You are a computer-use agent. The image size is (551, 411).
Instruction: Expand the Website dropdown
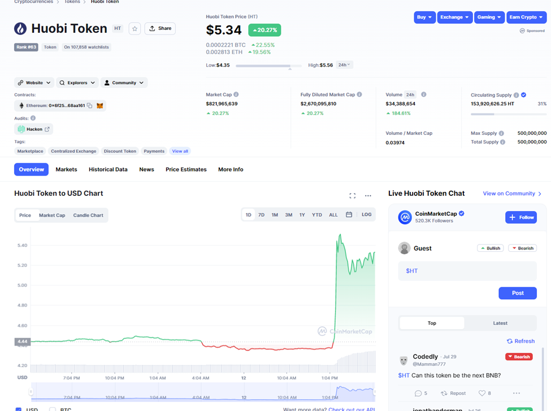(34, 83)
